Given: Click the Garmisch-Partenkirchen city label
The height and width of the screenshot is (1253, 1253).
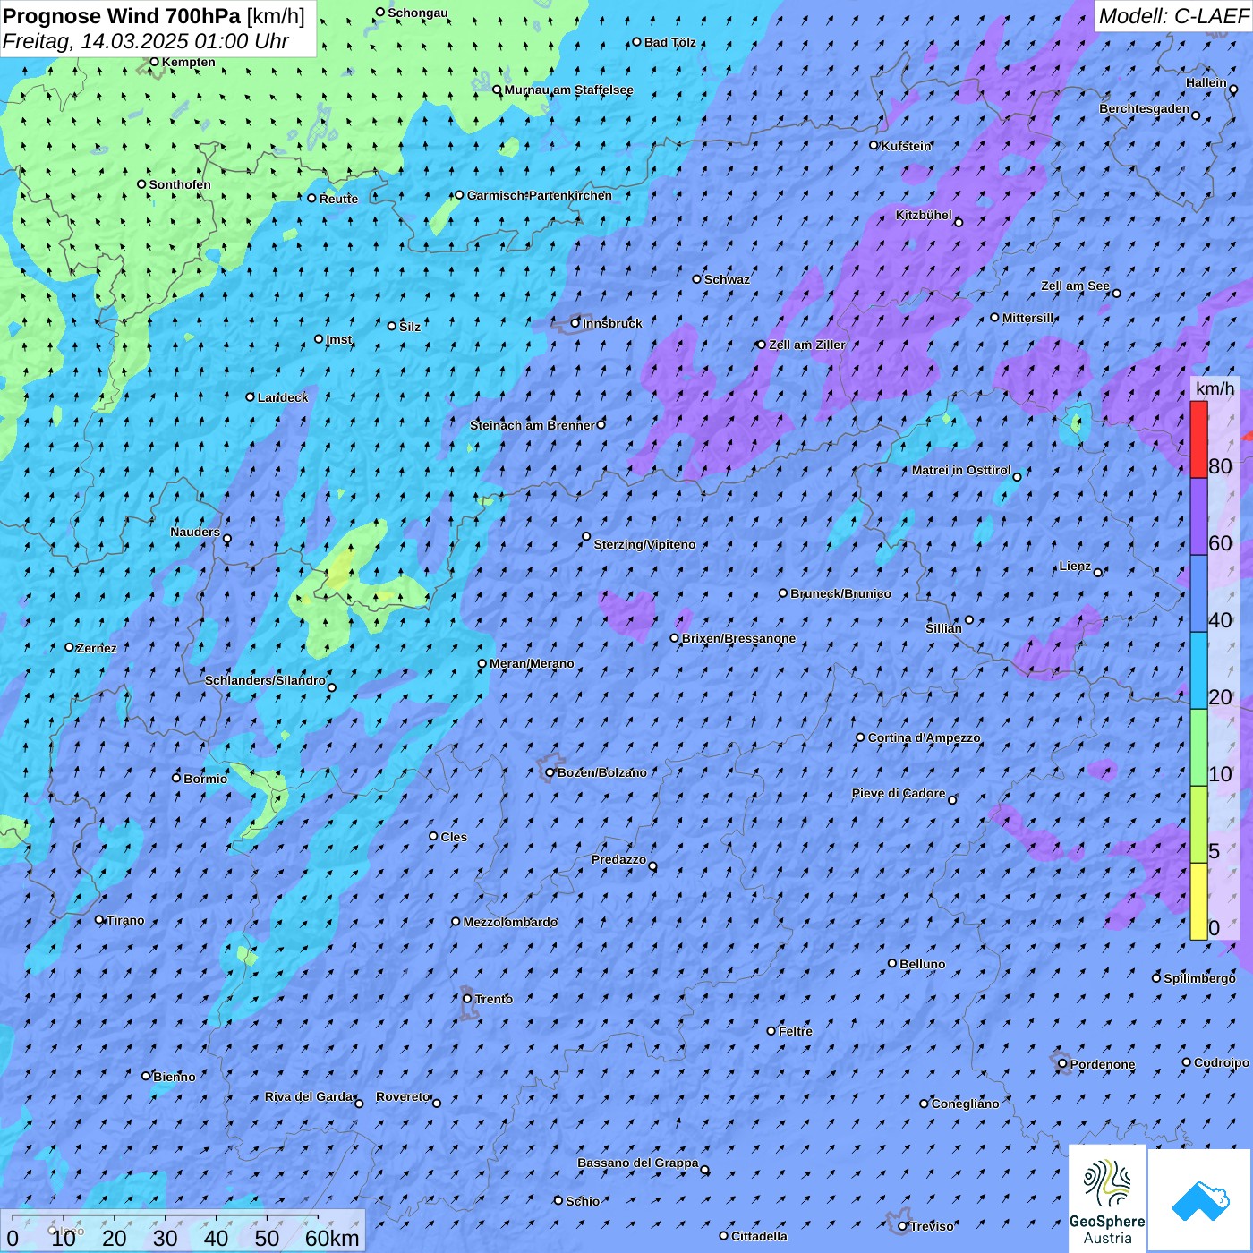Looking at the screenshot, I should (540, 195).
